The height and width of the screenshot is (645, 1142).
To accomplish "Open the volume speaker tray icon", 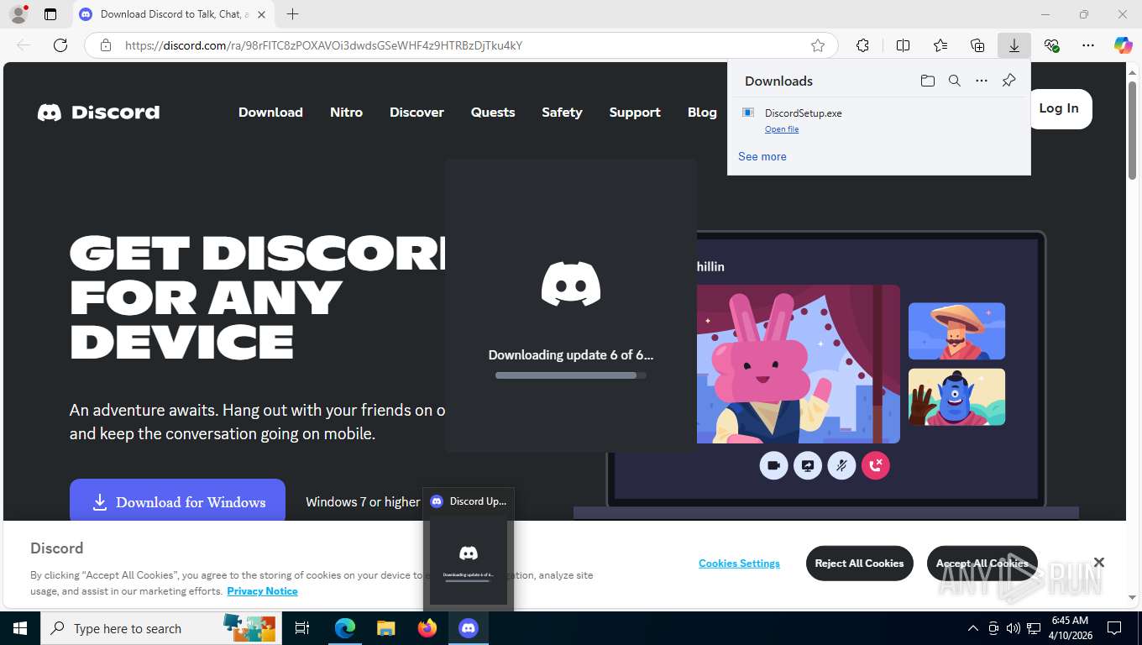I will click(x=1014, y=628).
